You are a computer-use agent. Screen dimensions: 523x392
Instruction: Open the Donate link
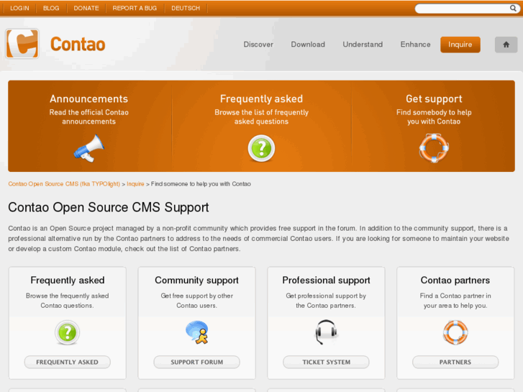86,8
